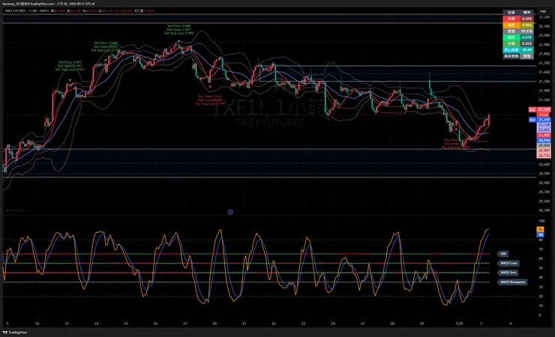Click the 0.07% cell in trend table
Image resolution: width=555 pixels, height=337 pixels.
click(x=526, y=37)
